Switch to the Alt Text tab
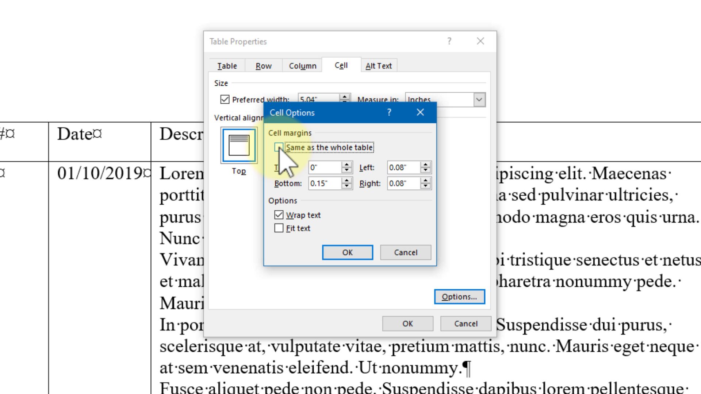This screenshot has height=394, width=701. pos(378,66)
